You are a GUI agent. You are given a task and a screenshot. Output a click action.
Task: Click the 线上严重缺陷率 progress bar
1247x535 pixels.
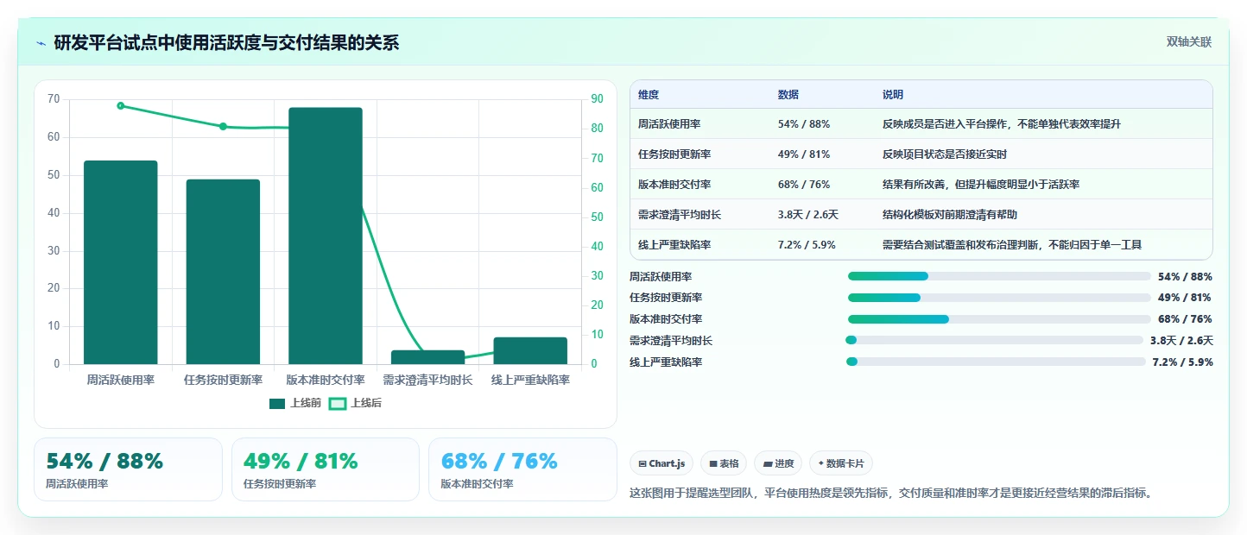pyautogui.click(x=996, y=362)
